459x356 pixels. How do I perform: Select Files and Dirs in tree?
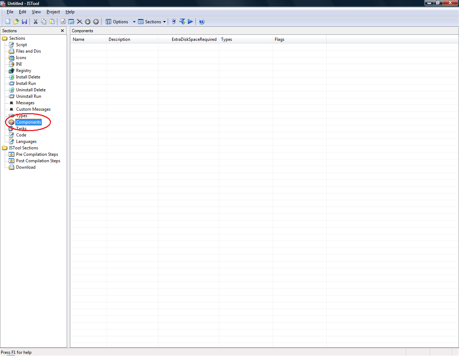(x=28, y=51)
